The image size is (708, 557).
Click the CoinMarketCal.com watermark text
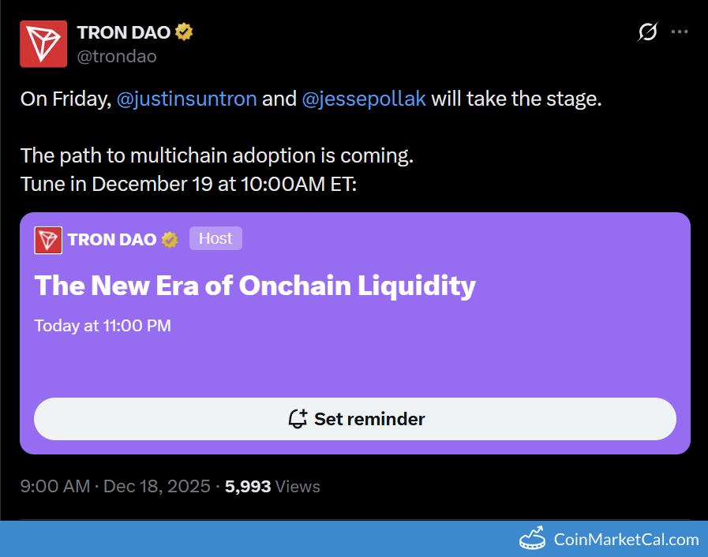[626, 540]
